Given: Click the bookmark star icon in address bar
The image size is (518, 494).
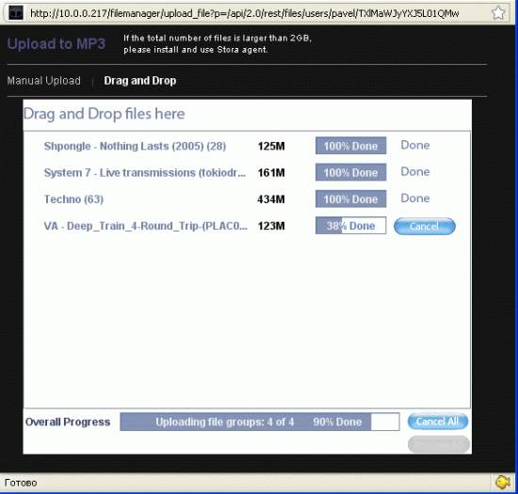Looking at the screenshot, I should click(498, 13).
